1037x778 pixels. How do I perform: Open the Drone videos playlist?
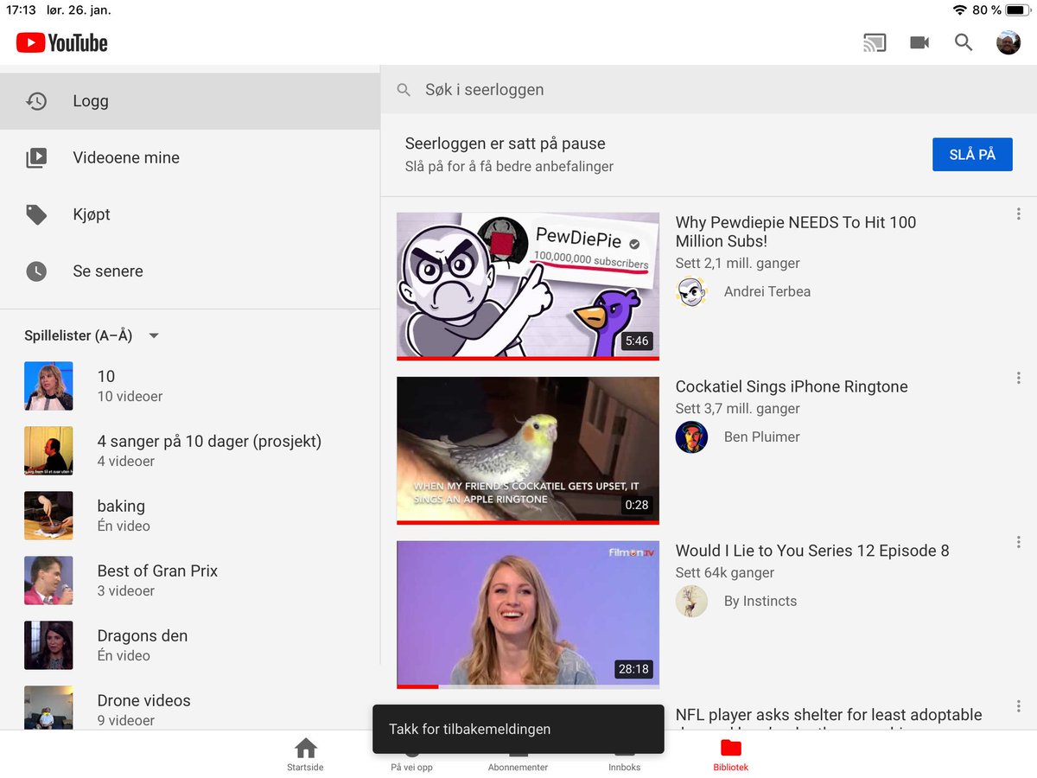(190, 707)
